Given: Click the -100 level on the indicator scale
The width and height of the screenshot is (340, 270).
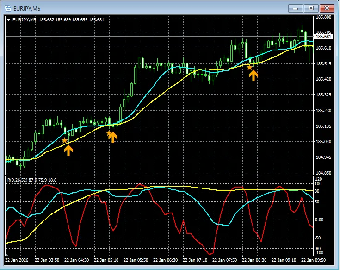Looking at the screenshot, I should [319, 253].
